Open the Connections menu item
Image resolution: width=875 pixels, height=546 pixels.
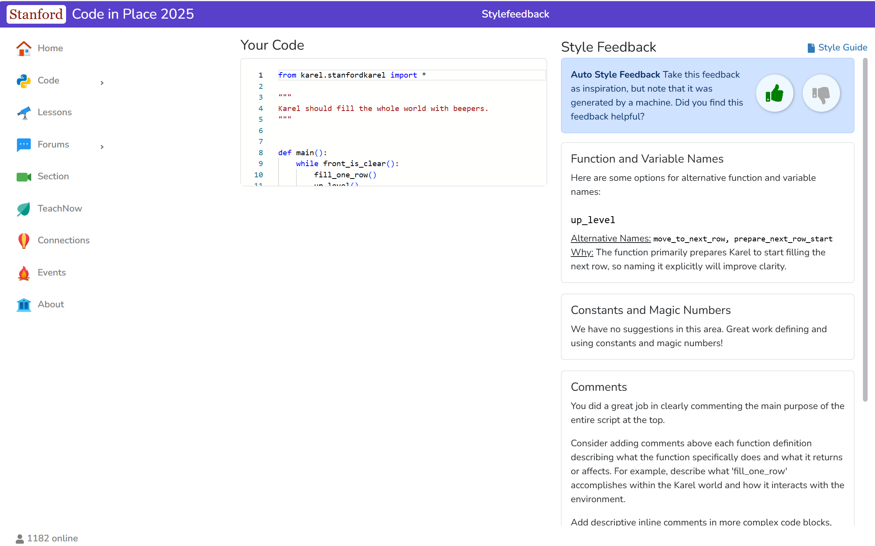64,240
